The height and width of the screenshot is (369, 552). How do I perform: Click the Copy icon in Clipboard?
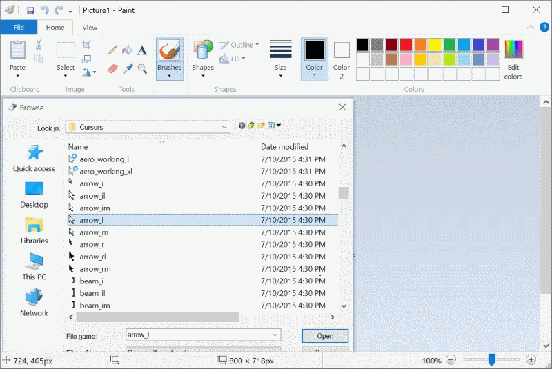click(x=39, y=59)
